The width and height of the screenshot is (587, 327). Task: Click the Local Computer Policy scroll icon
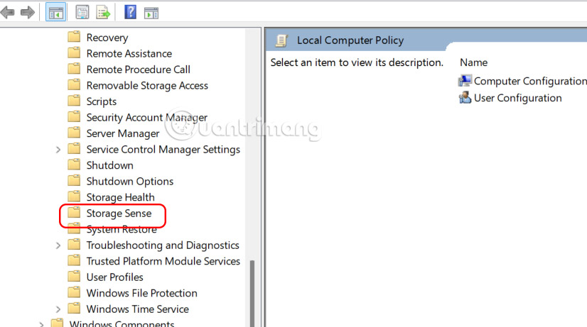(x=281, y=40)
